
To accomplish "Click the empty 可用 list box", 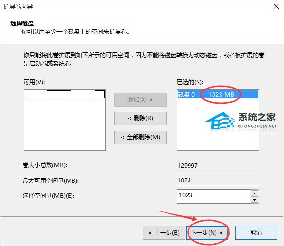I will (65, 120).
